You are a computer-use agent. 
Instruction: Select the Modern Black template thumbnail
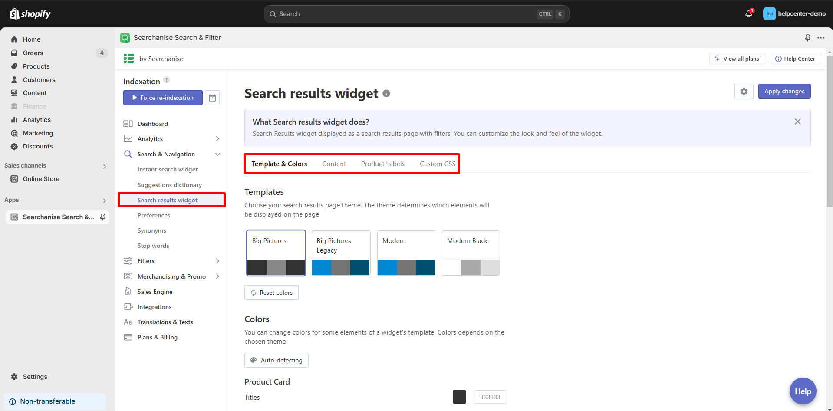[x=471, y=253]
